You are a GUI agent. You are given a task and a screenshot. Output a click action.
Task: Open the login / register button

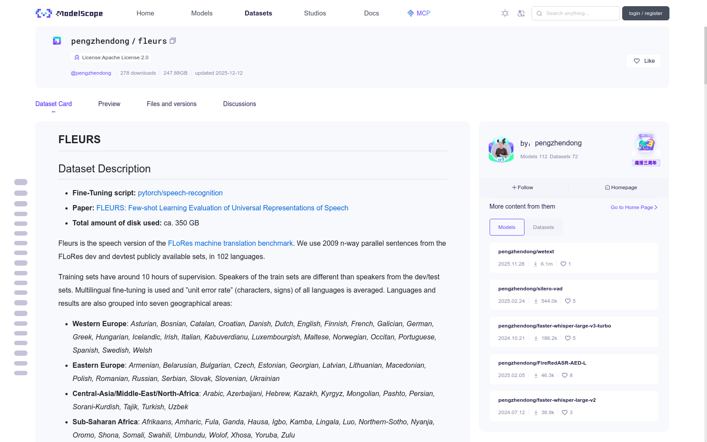click(646, 13)
